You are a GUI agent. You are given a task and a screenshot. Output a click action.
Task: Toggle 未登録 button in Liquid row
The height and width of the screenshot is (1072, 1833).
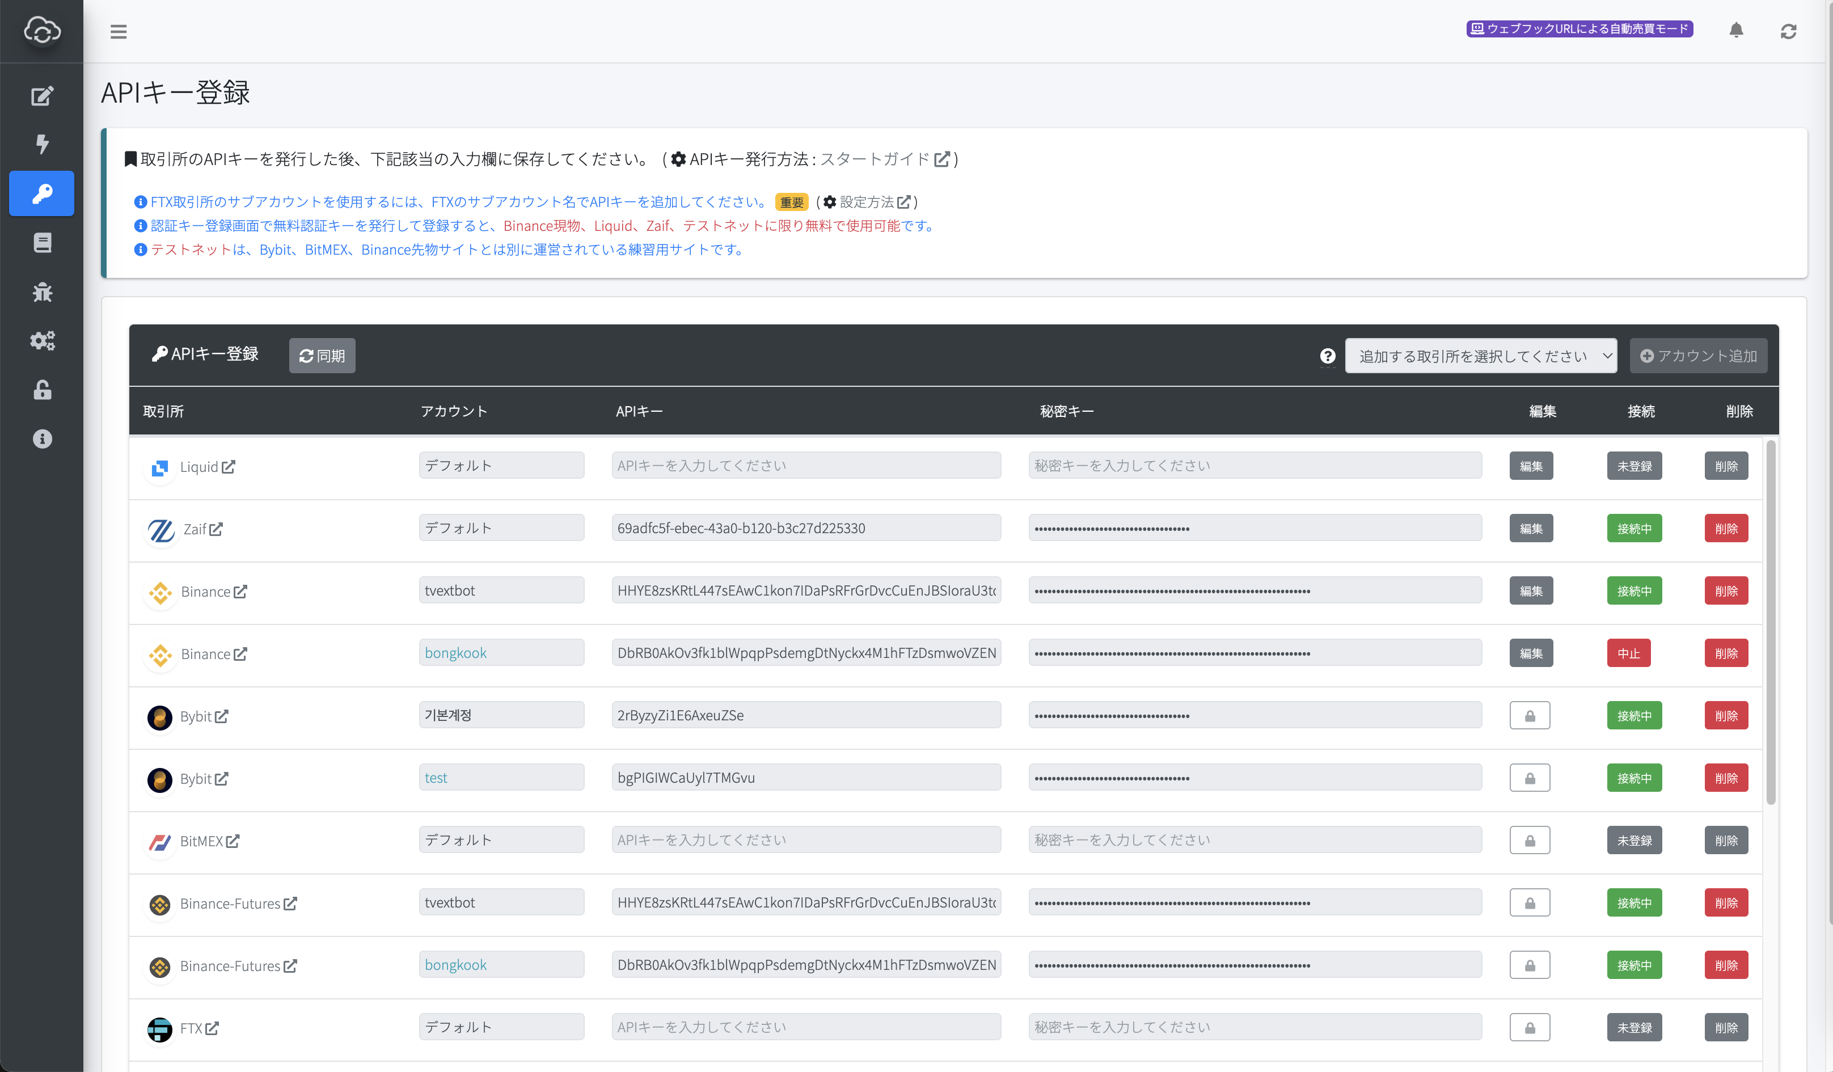click(1635, 466)
